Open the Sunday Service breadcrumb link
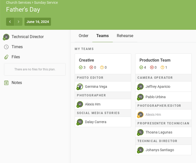 46,3
